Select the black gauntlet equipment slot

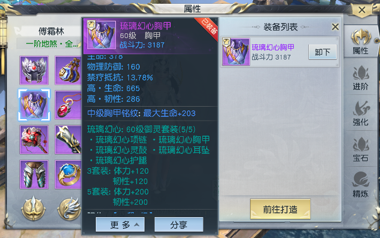click(69, 139)
